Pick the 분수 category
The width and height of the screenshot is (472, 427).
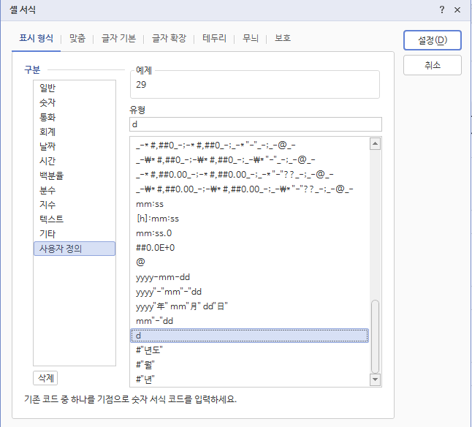coord(75,190)
